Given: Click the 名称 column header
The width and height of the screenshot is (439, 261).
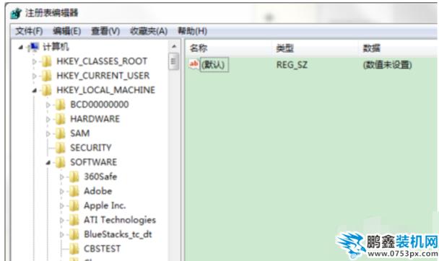Looking at the screenshot, I should [x=228, y=48].
